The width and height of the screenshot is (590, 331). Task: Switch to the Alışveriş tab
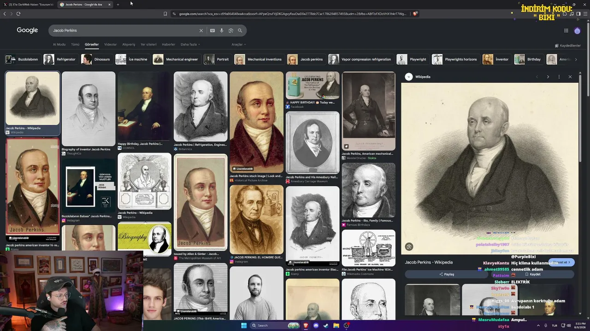click(x=129, y=45)
